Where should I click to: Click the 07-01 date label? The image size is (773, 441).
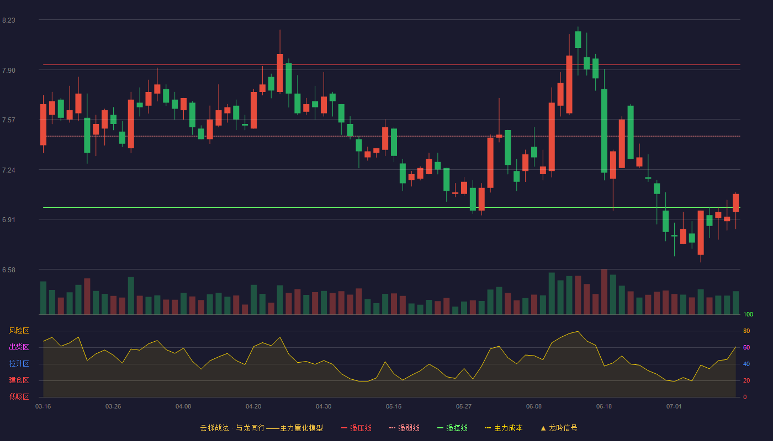[x=674, y=406]
